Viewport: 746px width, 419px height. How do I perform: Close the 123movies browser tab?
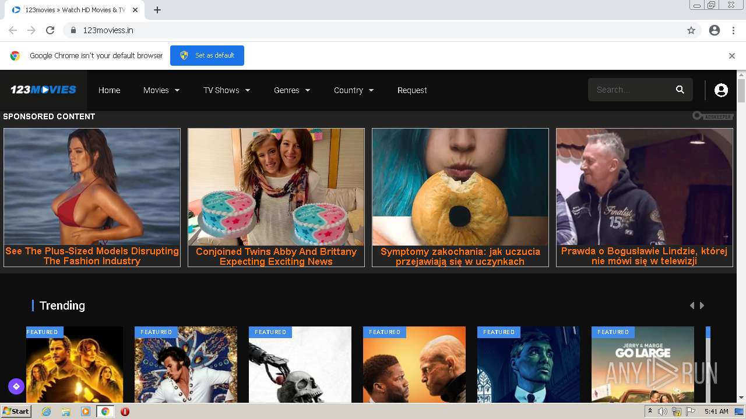135,10
